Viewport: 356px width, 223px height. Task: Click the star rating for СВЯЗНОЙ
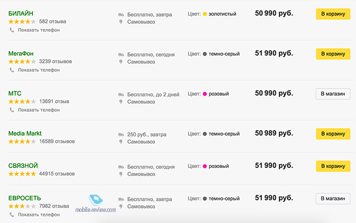[x=22, y=174]
